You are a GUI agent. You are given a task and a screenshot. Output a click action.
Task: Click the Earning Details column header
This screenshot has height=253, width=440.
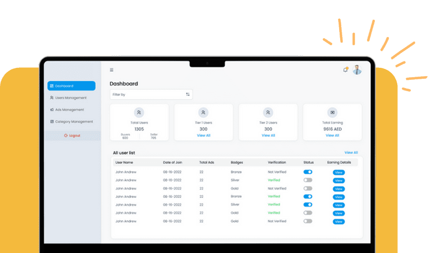339,162
